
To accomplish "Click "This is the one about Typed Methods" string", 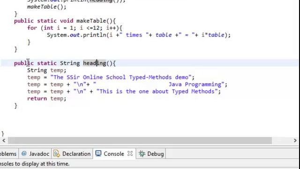I will coord(157,92).
